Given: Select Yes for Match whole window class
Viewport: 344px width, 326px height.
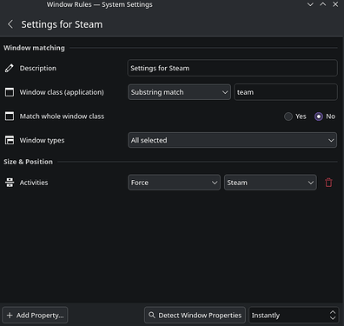Looking at the screenshot, I should point(295,116).
